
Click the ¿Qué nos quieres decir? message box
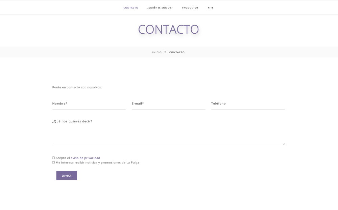(x=168, y=131)
